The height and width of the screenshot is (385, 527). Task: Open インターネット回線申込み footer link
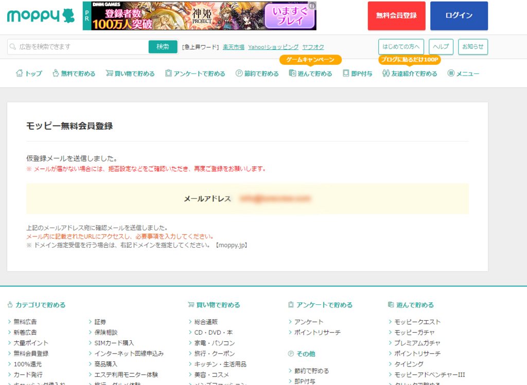tap(129, 354)
